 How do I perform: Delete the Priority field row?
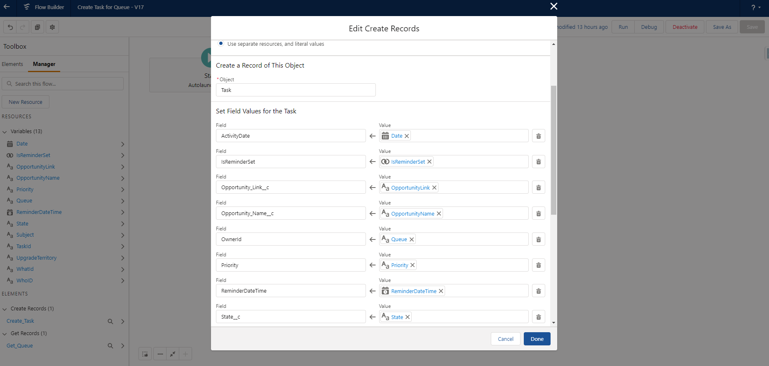(538, 265)
